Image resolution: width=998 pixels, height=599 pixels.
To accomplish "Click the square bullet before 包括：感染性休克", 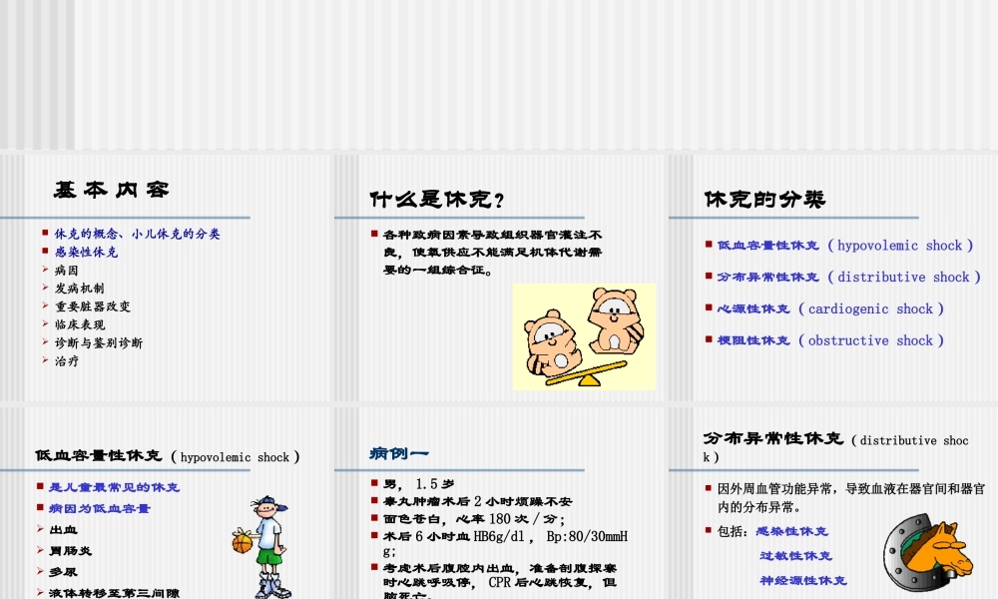I will (709, 531).
